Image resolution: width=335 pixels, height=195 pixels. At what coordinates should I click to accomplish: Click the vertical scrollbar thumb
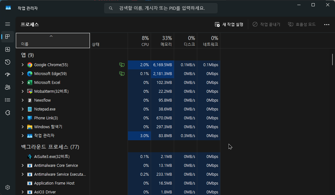tap(332, 60)
